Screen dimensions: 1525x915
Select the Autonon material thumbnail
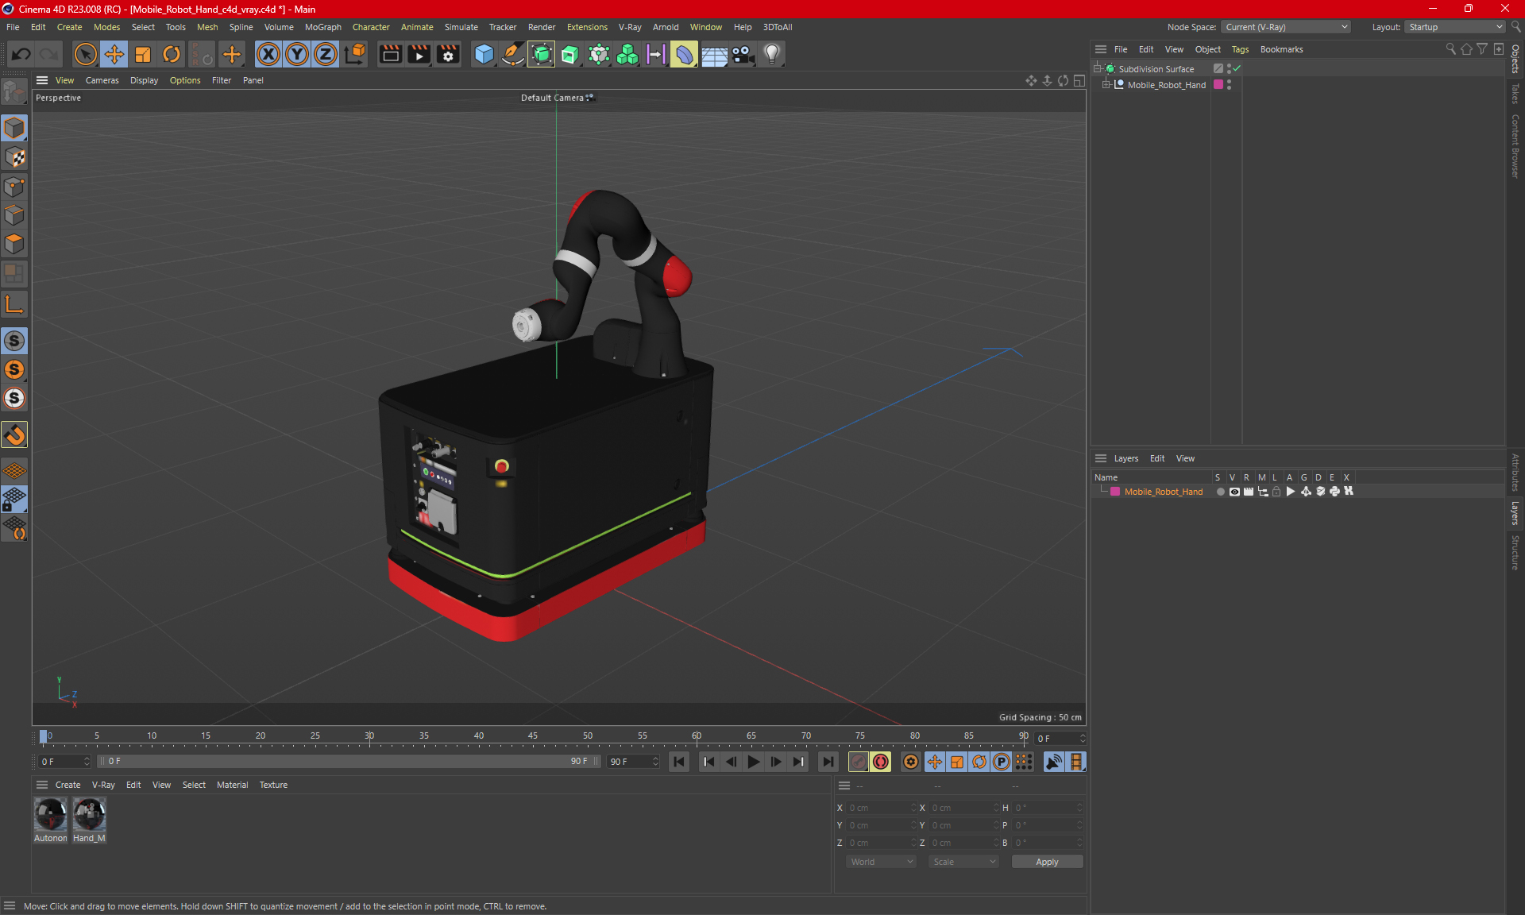pos(51,820)
